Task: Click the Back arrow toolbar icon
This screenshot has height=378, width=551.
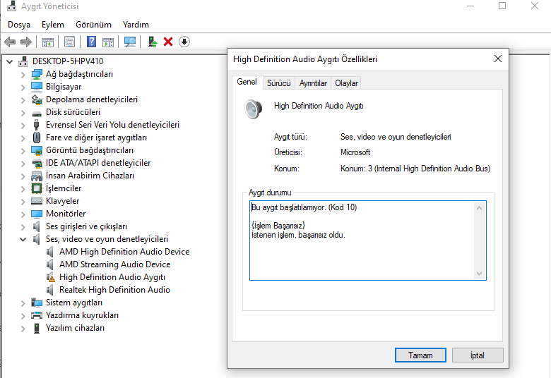Action: 10,42
